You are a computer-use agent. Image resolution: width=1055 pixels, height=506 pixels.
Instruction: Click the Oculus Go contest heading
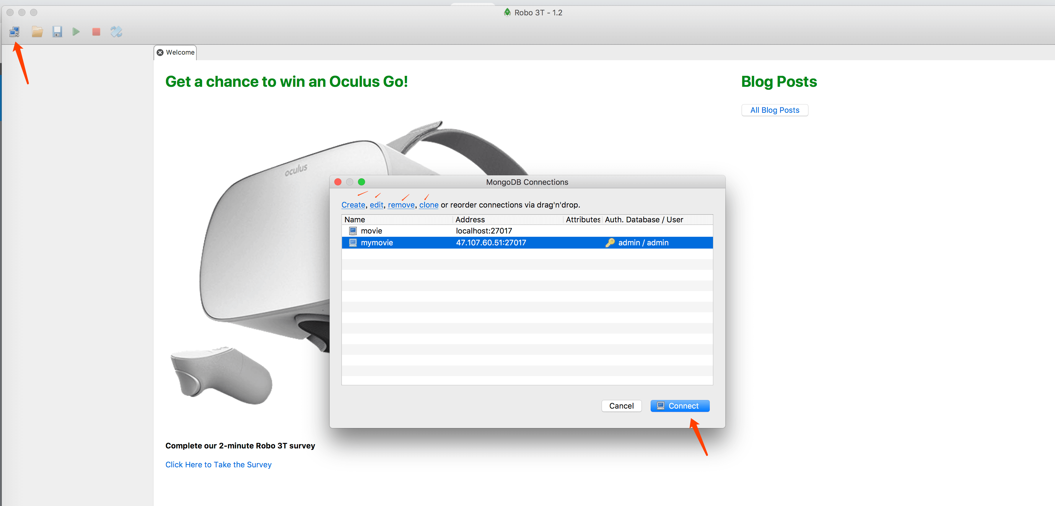pos(286,81)
